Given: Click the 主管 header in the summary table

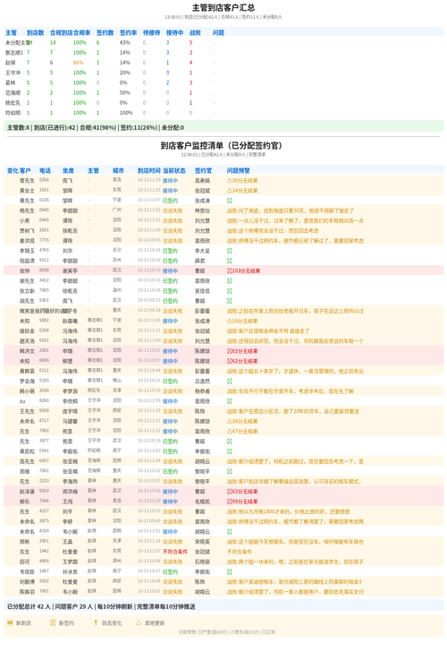Looking at the screenshot, I should click(12, 32).
